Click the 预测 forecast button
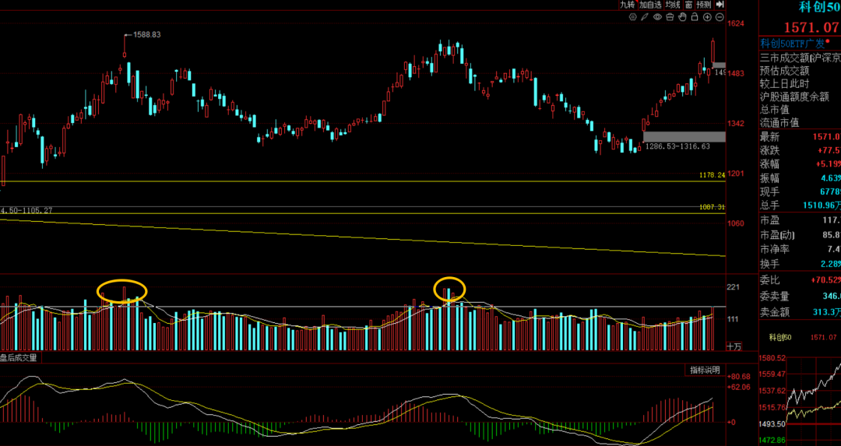Image resolution: width=841 pixels, height=446 pixels. click(704, 5)
